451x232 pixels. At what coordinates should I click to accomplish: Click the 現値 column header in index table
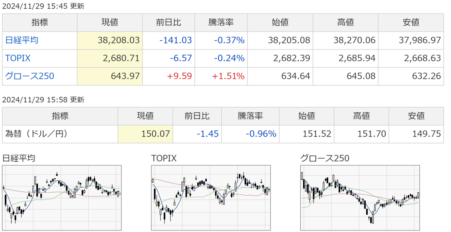point(110,22)
